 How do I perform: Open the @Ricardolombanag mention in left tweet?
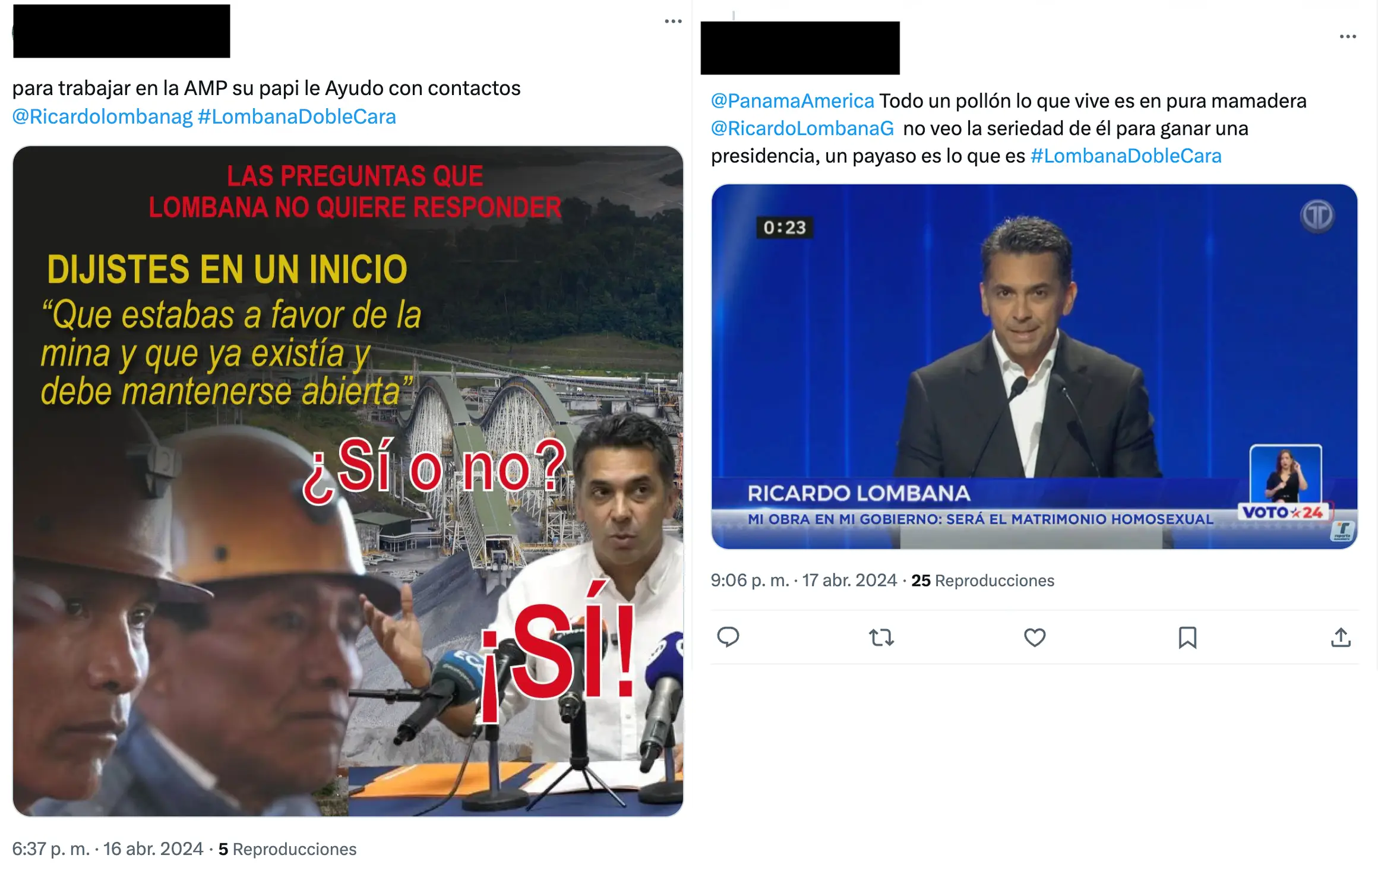coord(102,116)
